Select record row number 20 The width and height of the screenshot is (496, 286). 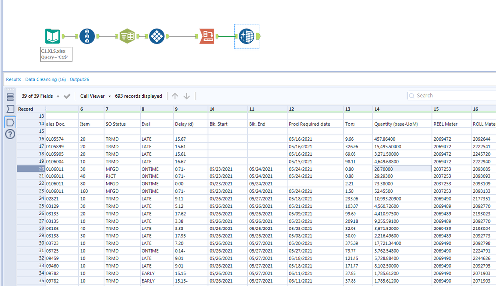[31, 169]
